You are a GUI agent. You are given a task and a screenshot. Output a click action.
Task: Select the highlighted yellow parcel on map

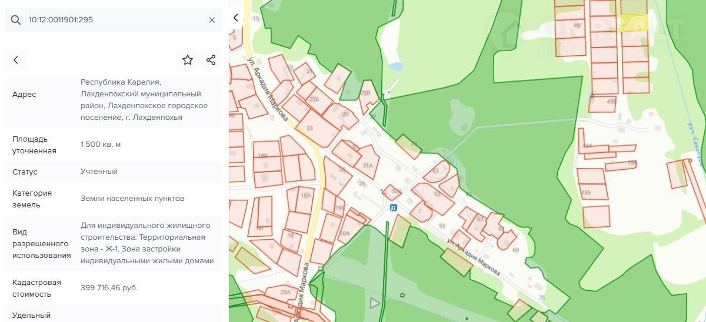634,23
